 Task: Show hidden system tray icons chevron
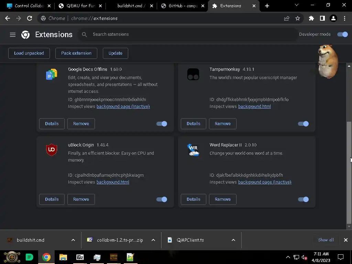click(x=288, y=257)
